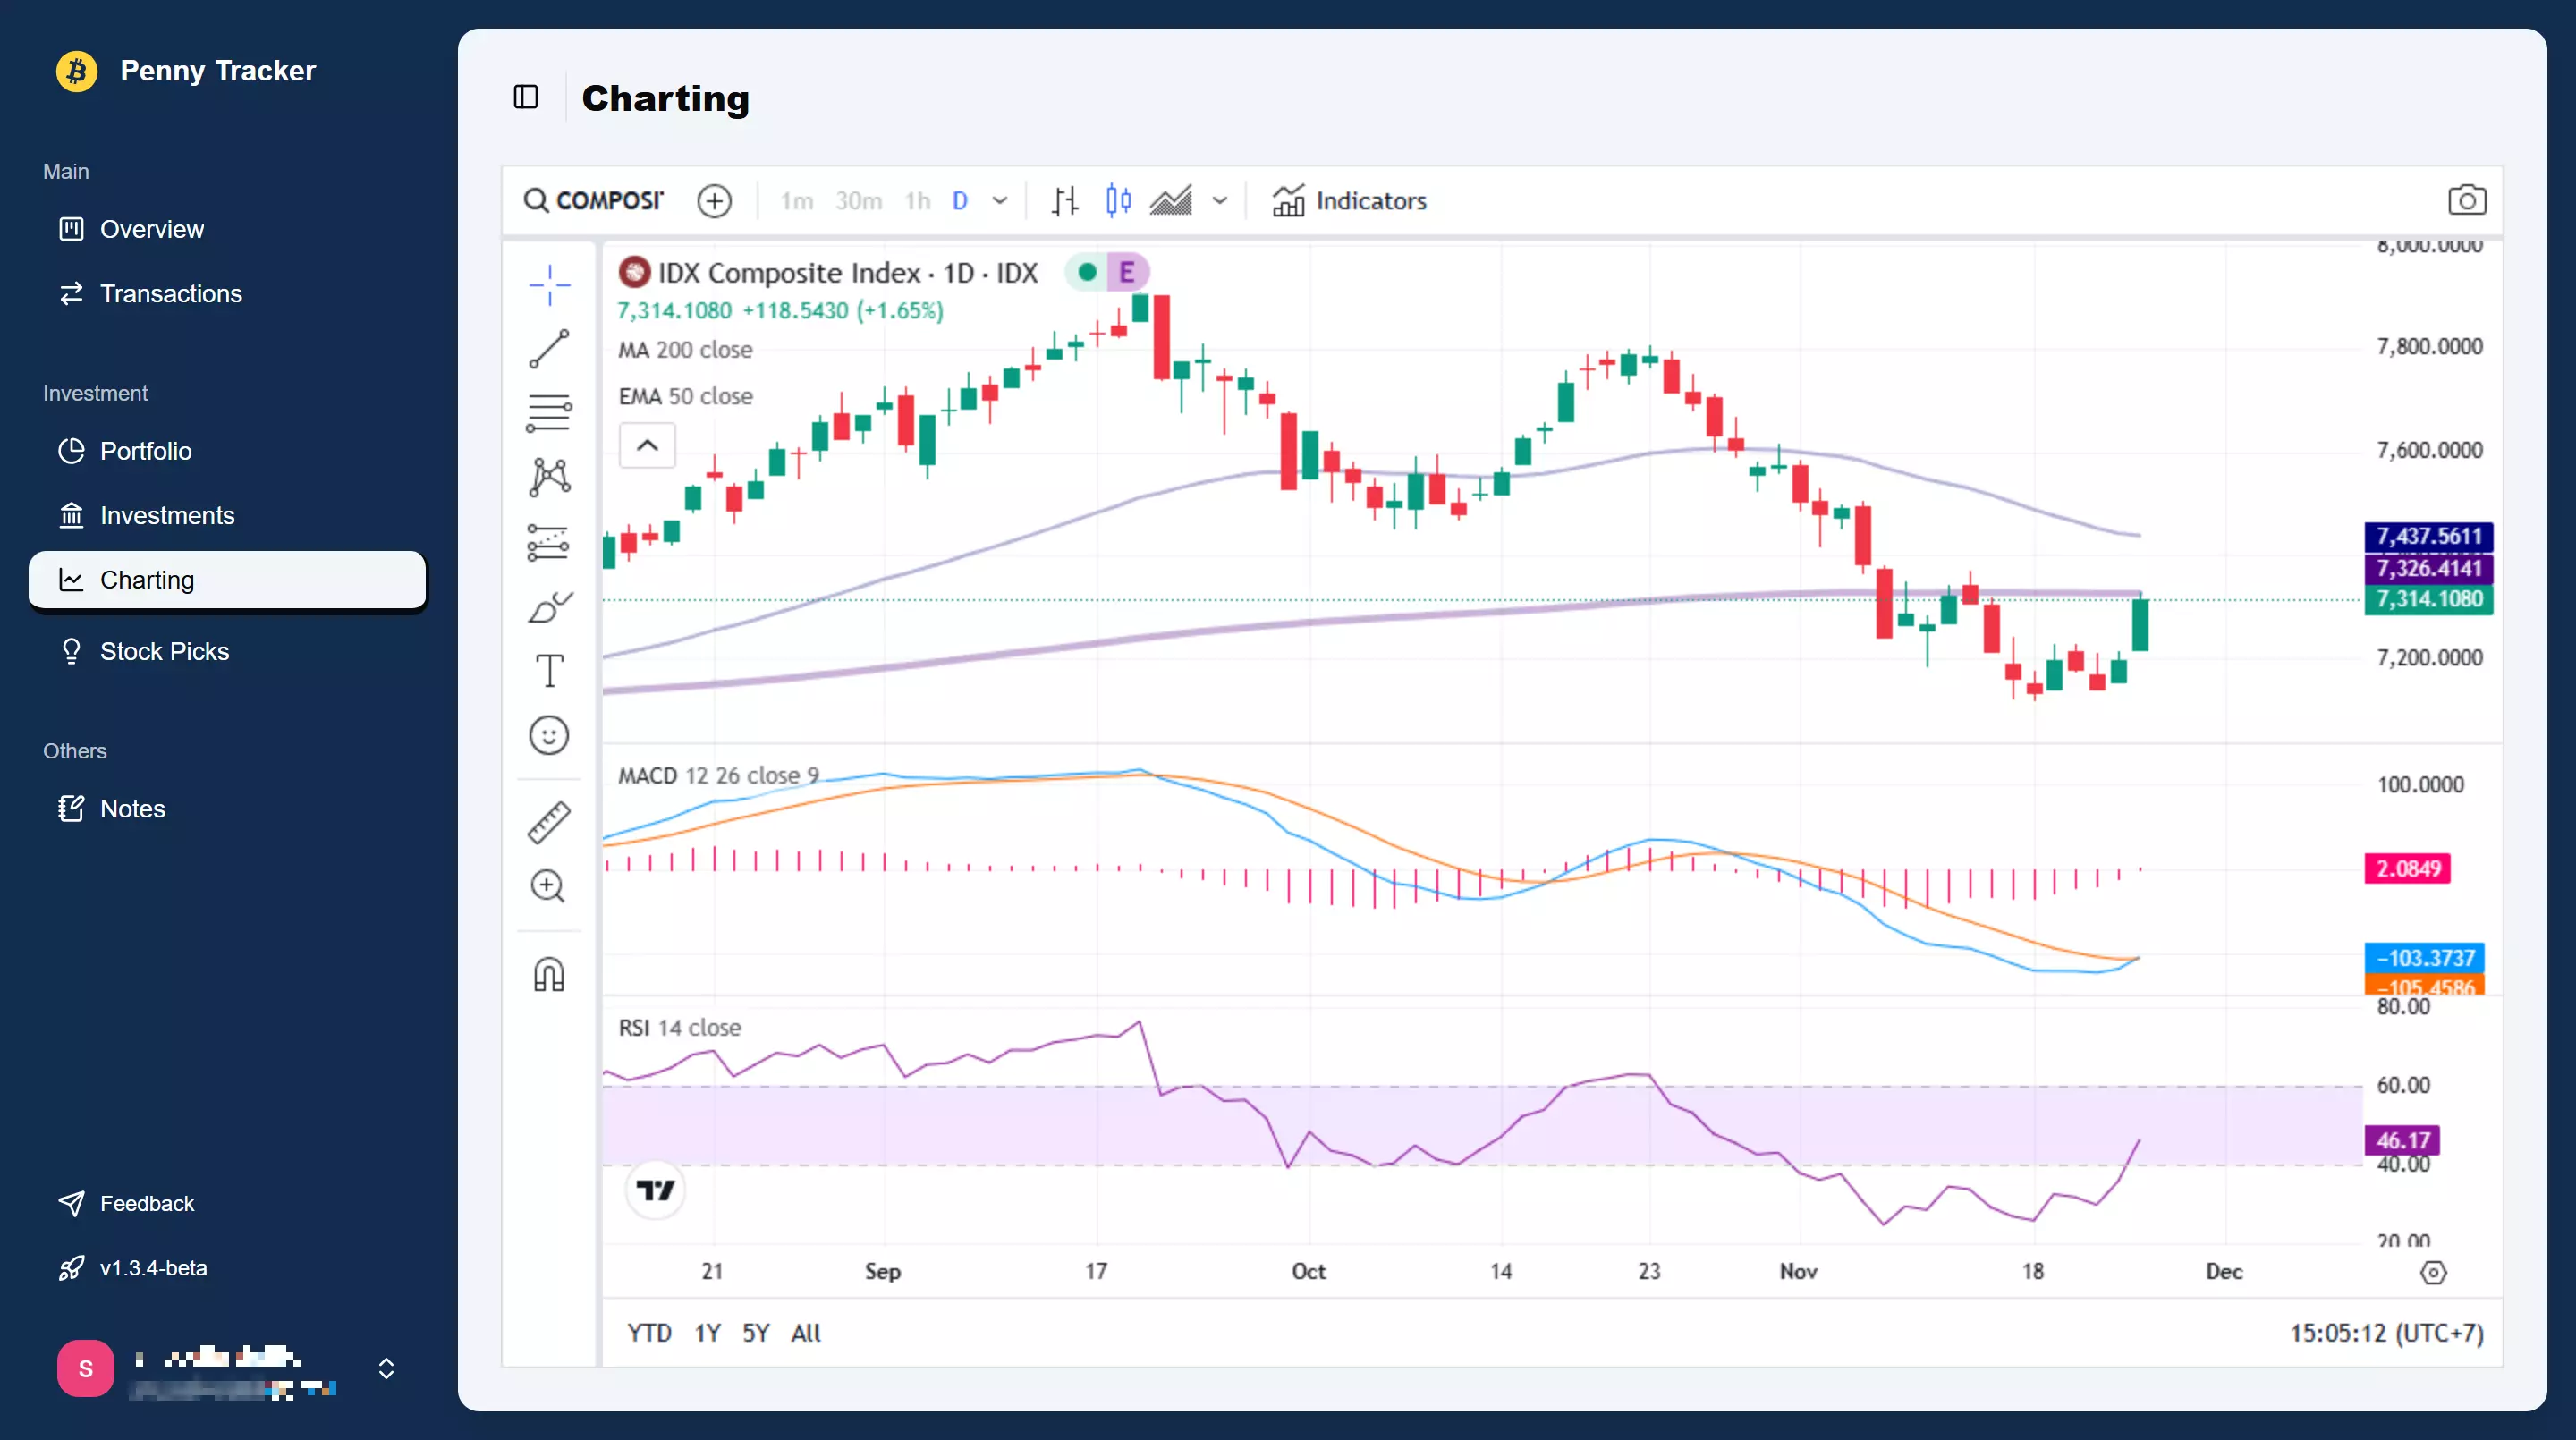Viewport: 2576px width, 1440px height.
Task: Select the 30m interval
Action: (859, 201)
